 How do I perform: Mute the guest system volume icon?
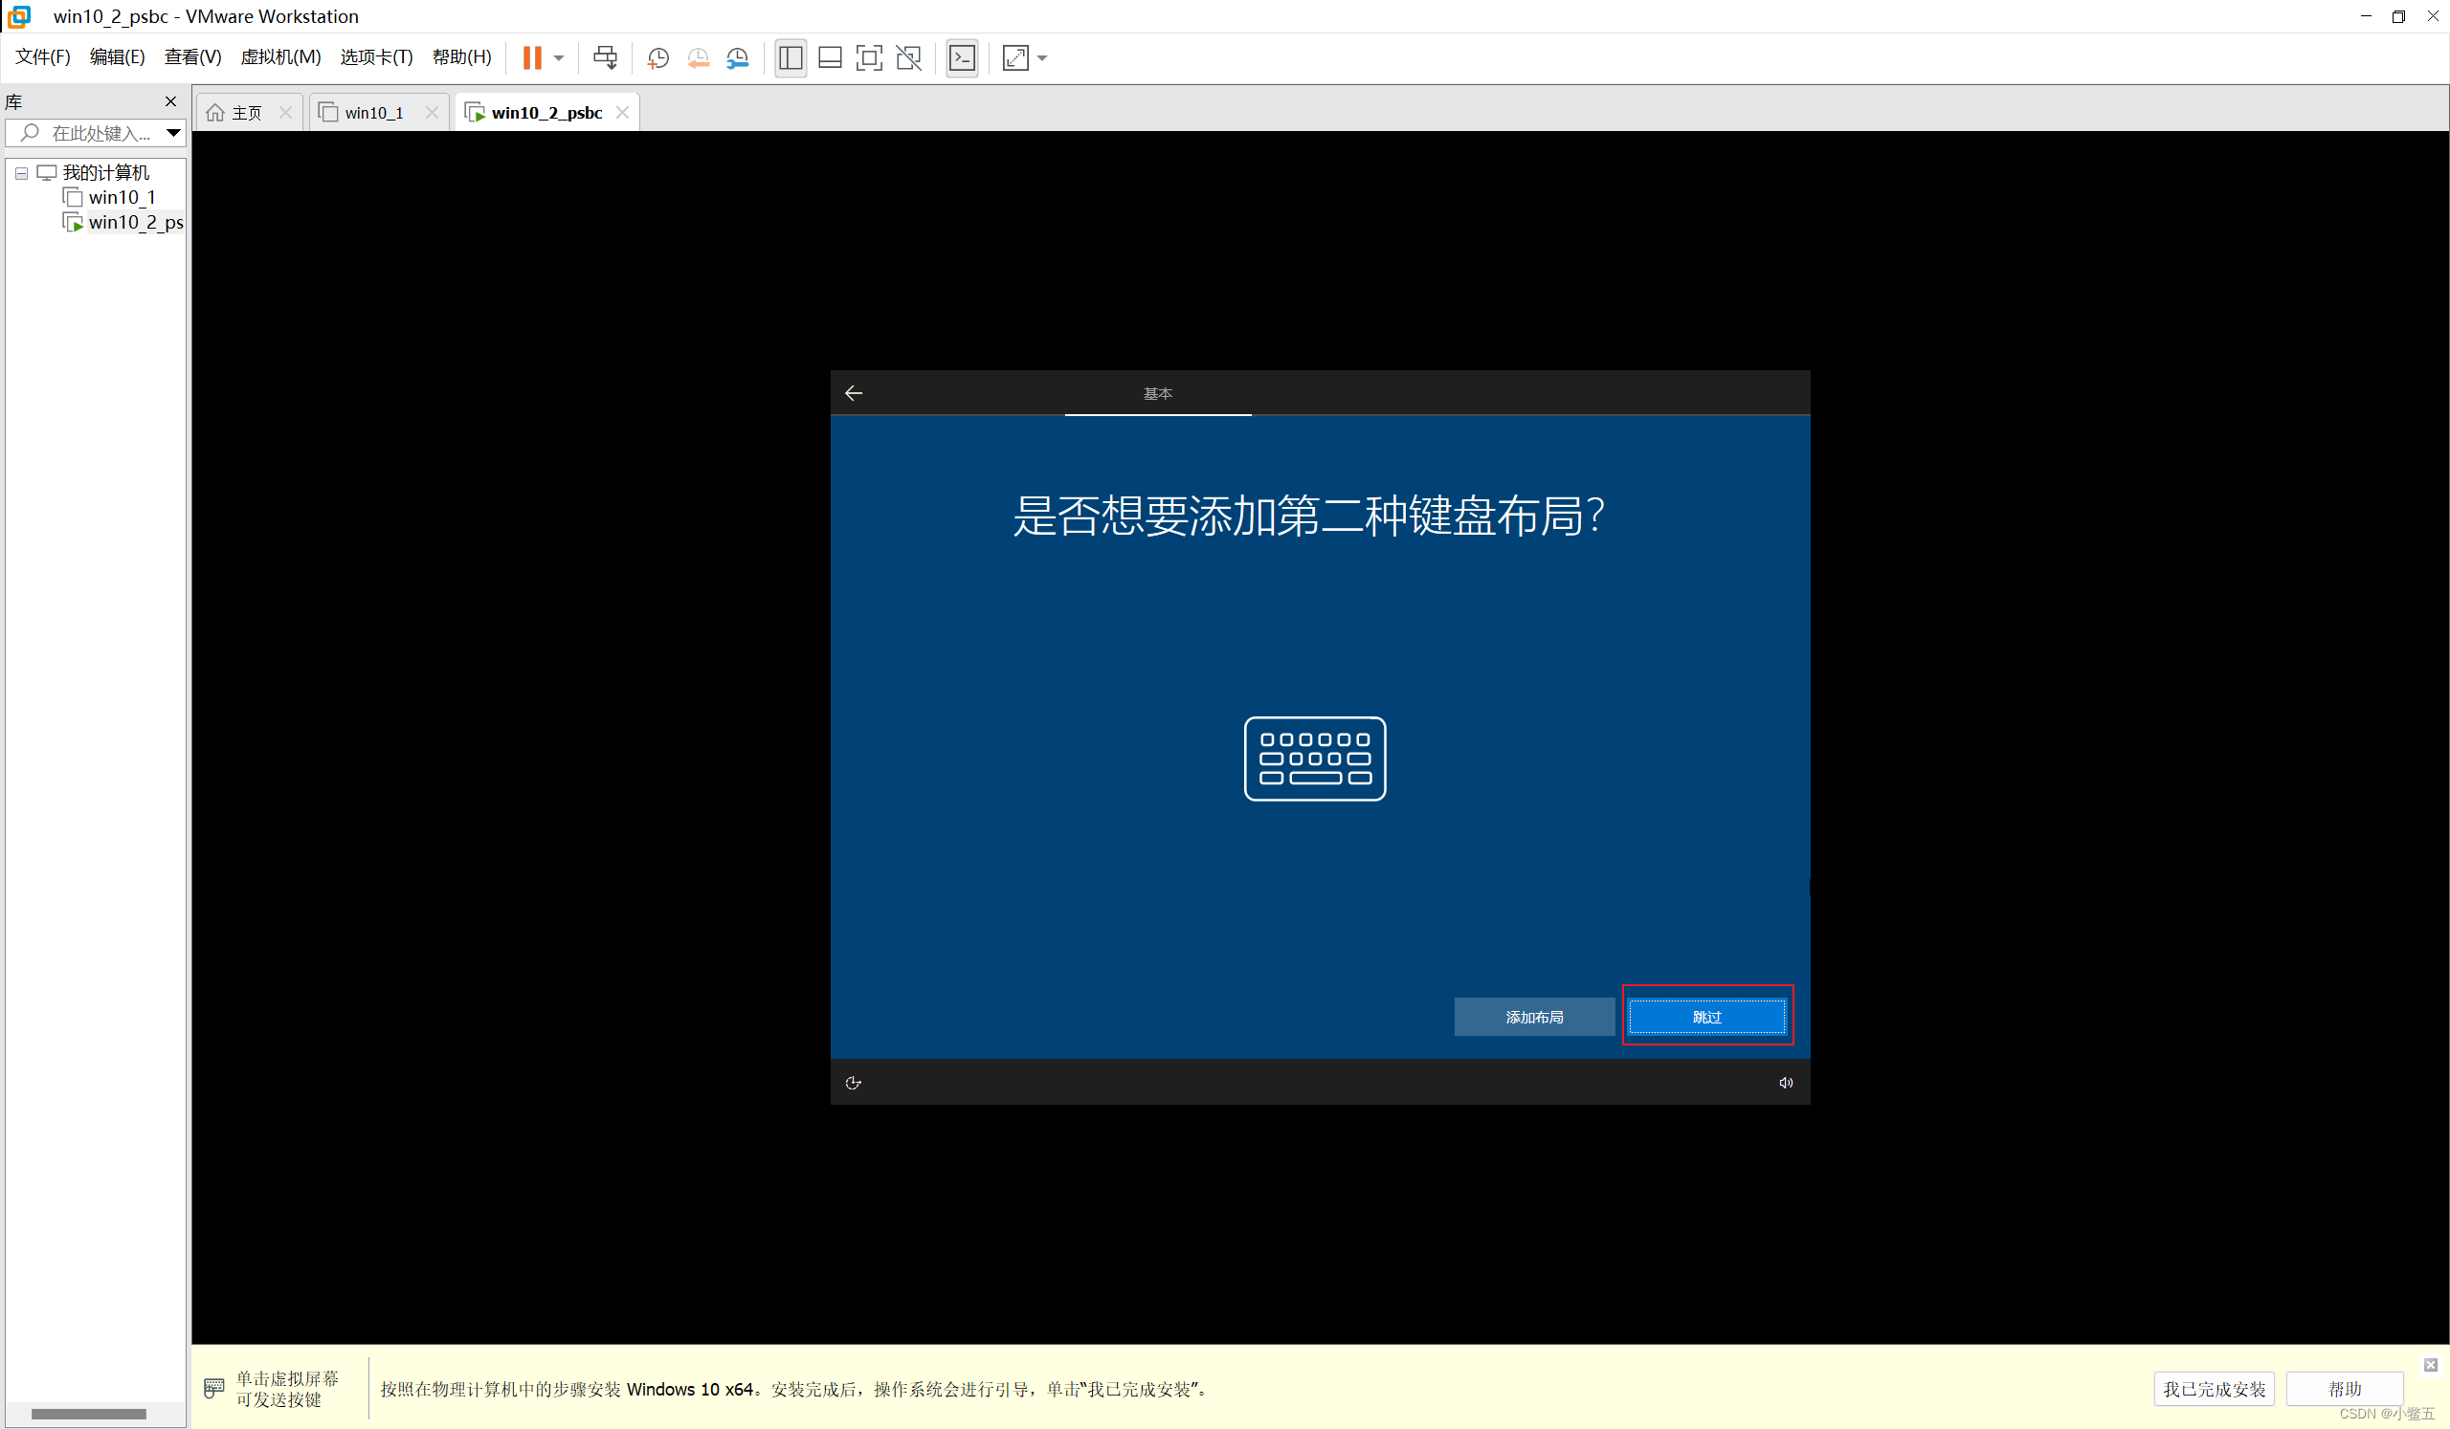[1785, 1081]
